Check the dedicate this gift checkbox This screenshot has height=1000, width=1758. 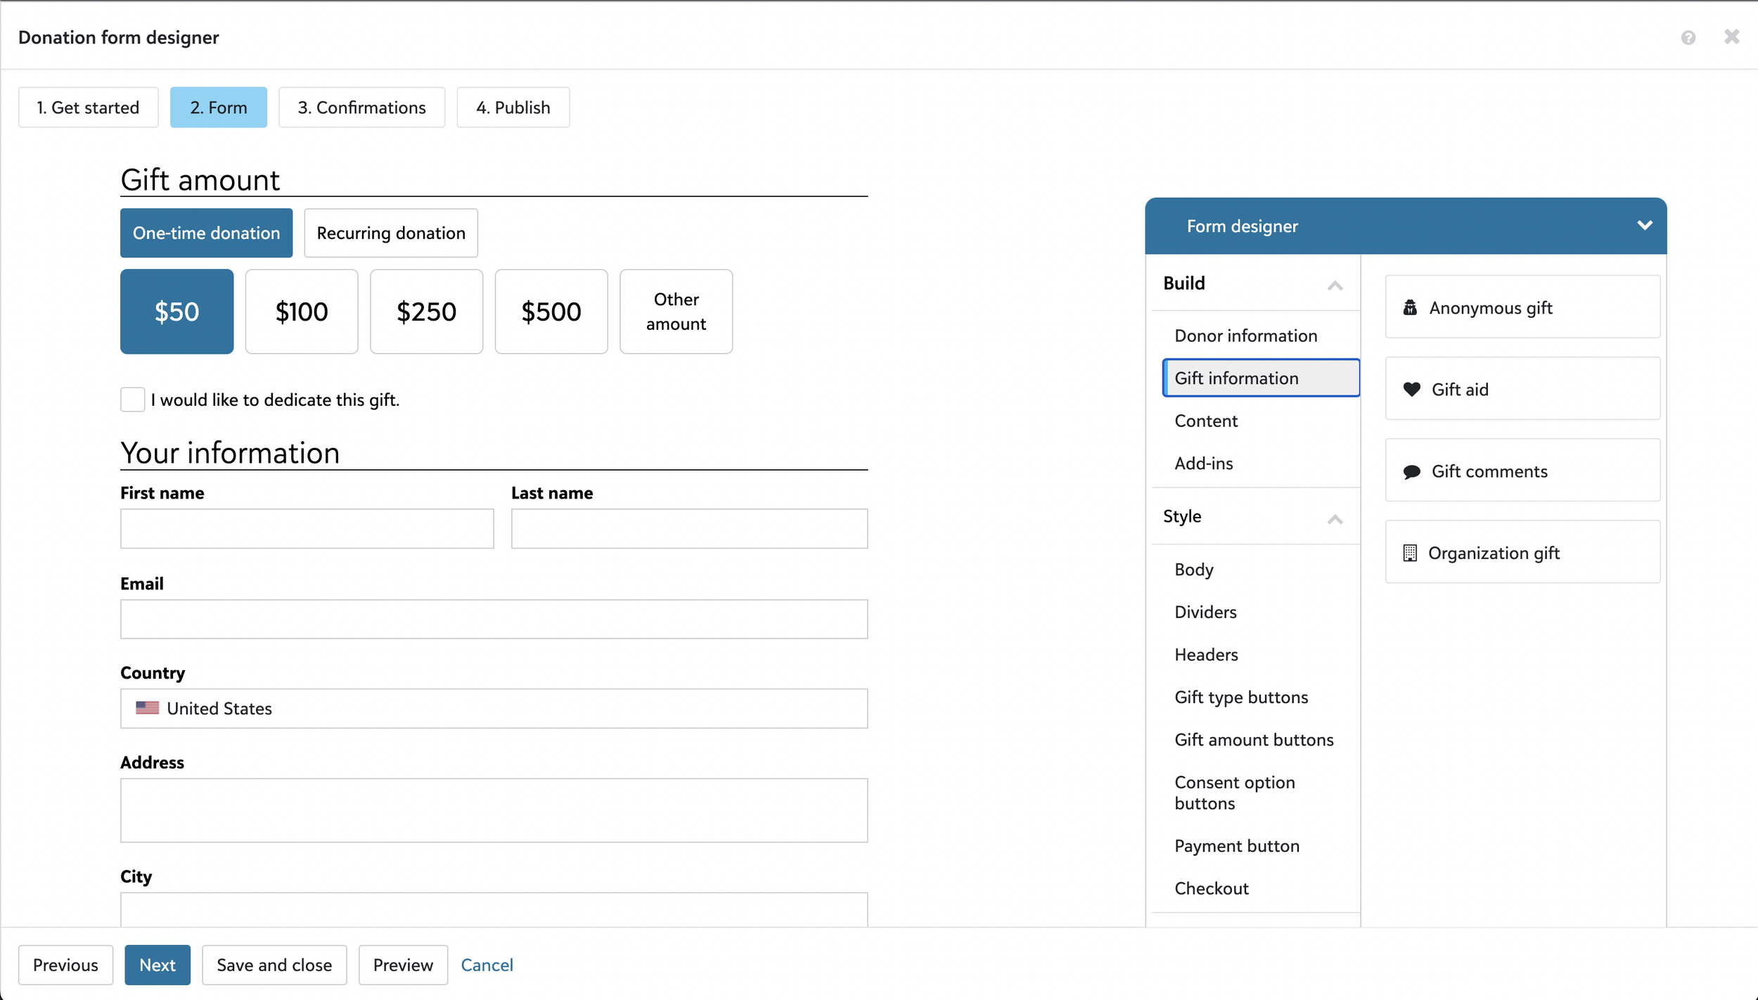[x=132, y=399]
